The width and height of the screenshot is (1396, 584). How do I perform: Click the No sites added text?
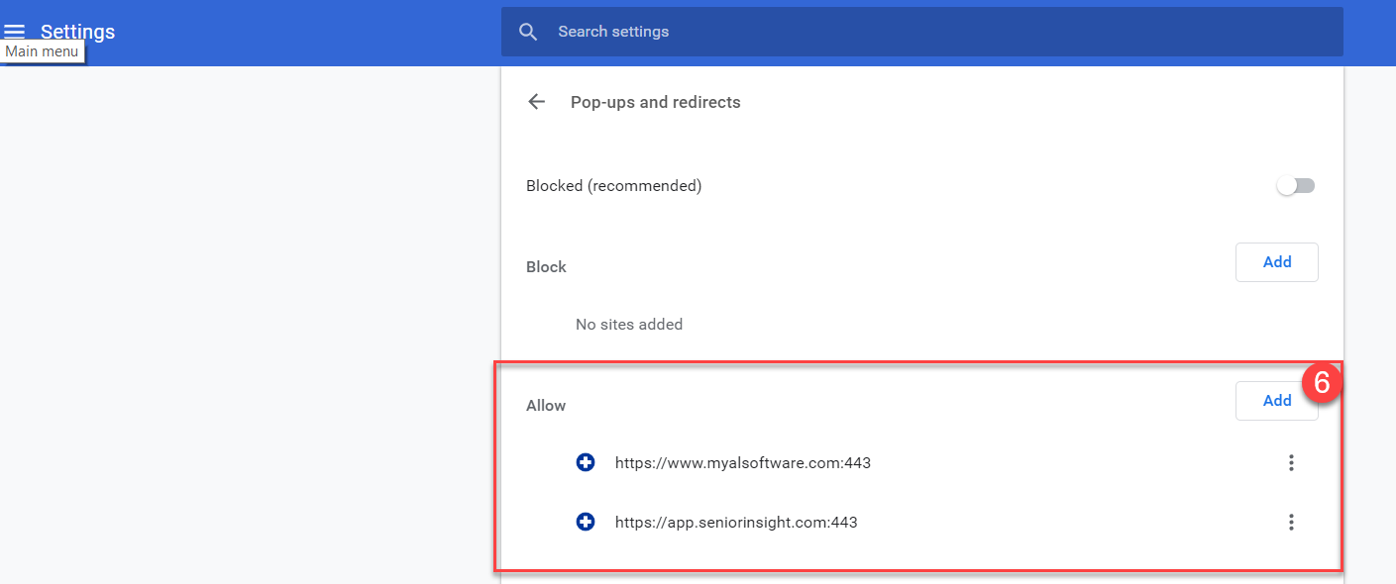[x=629, y=325]
